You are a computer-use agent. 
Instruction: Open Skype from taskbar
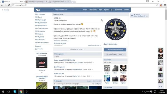pos(15,92)
